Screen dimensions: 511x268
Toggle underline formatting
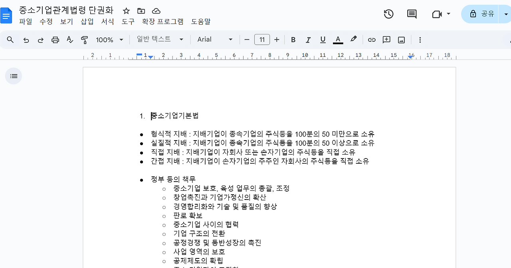pos(323,39)
